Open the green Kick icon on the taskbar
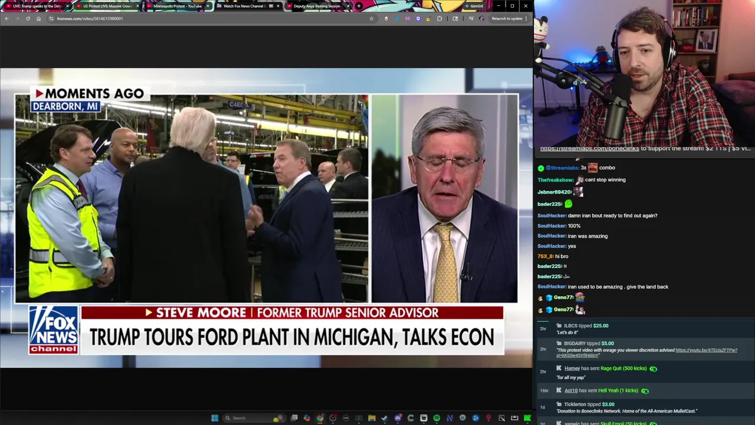Screen dimensions: 755x425 click(527, 418)
